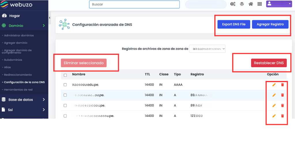This screenshot has height=147, width=295.
Task: Click the Export DNS File button
Action: point(234,24)
